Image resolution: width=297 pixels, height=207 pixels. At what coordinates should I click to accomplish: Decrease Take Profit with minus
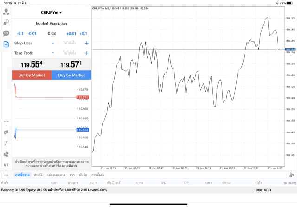tap(53, 53)
